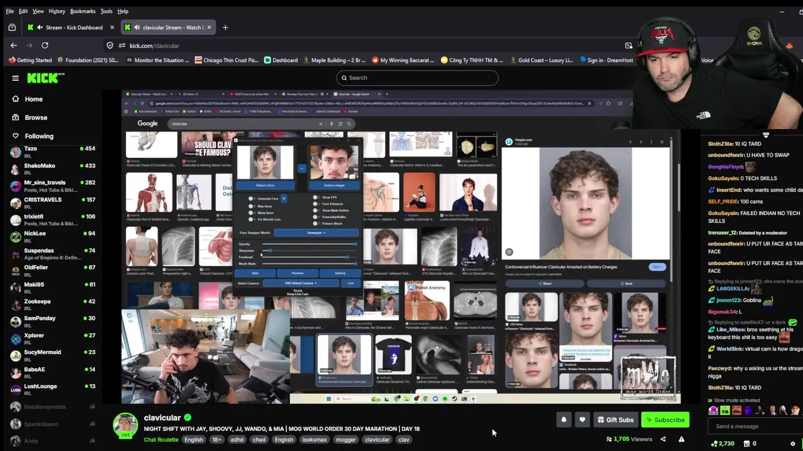The width and height of the screenshot is (803, 451).
Task: Toggle notification bell for clavicular
Action: 563,420
